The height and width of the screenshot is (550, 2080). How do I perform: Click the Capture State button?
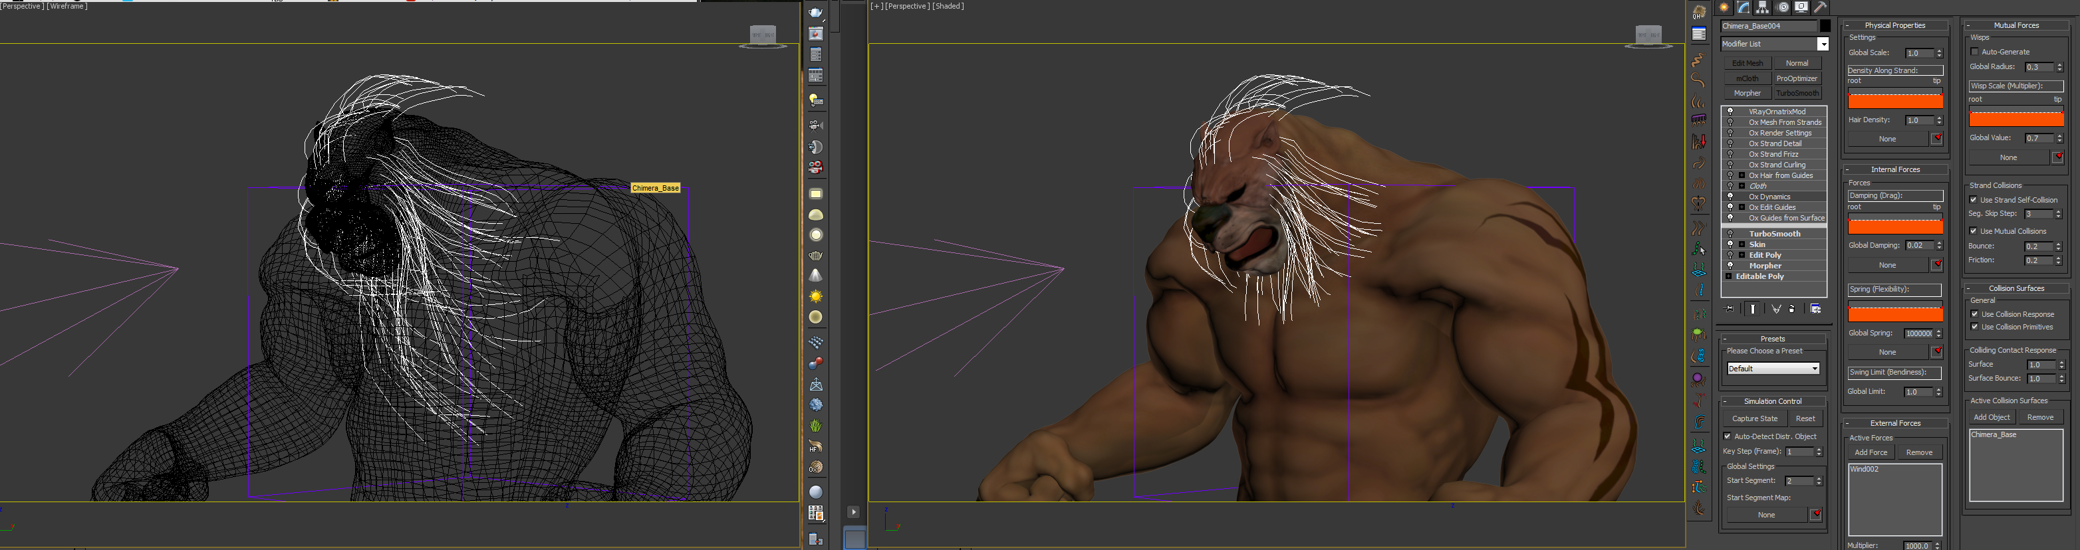coord(1755,418)
